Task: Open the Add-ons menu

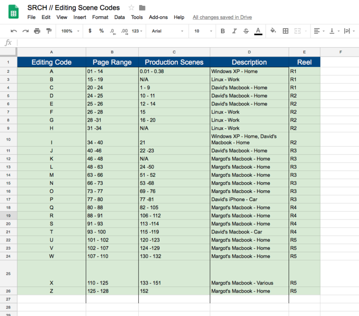Action: pyautogui.click(x=158, y=17)
